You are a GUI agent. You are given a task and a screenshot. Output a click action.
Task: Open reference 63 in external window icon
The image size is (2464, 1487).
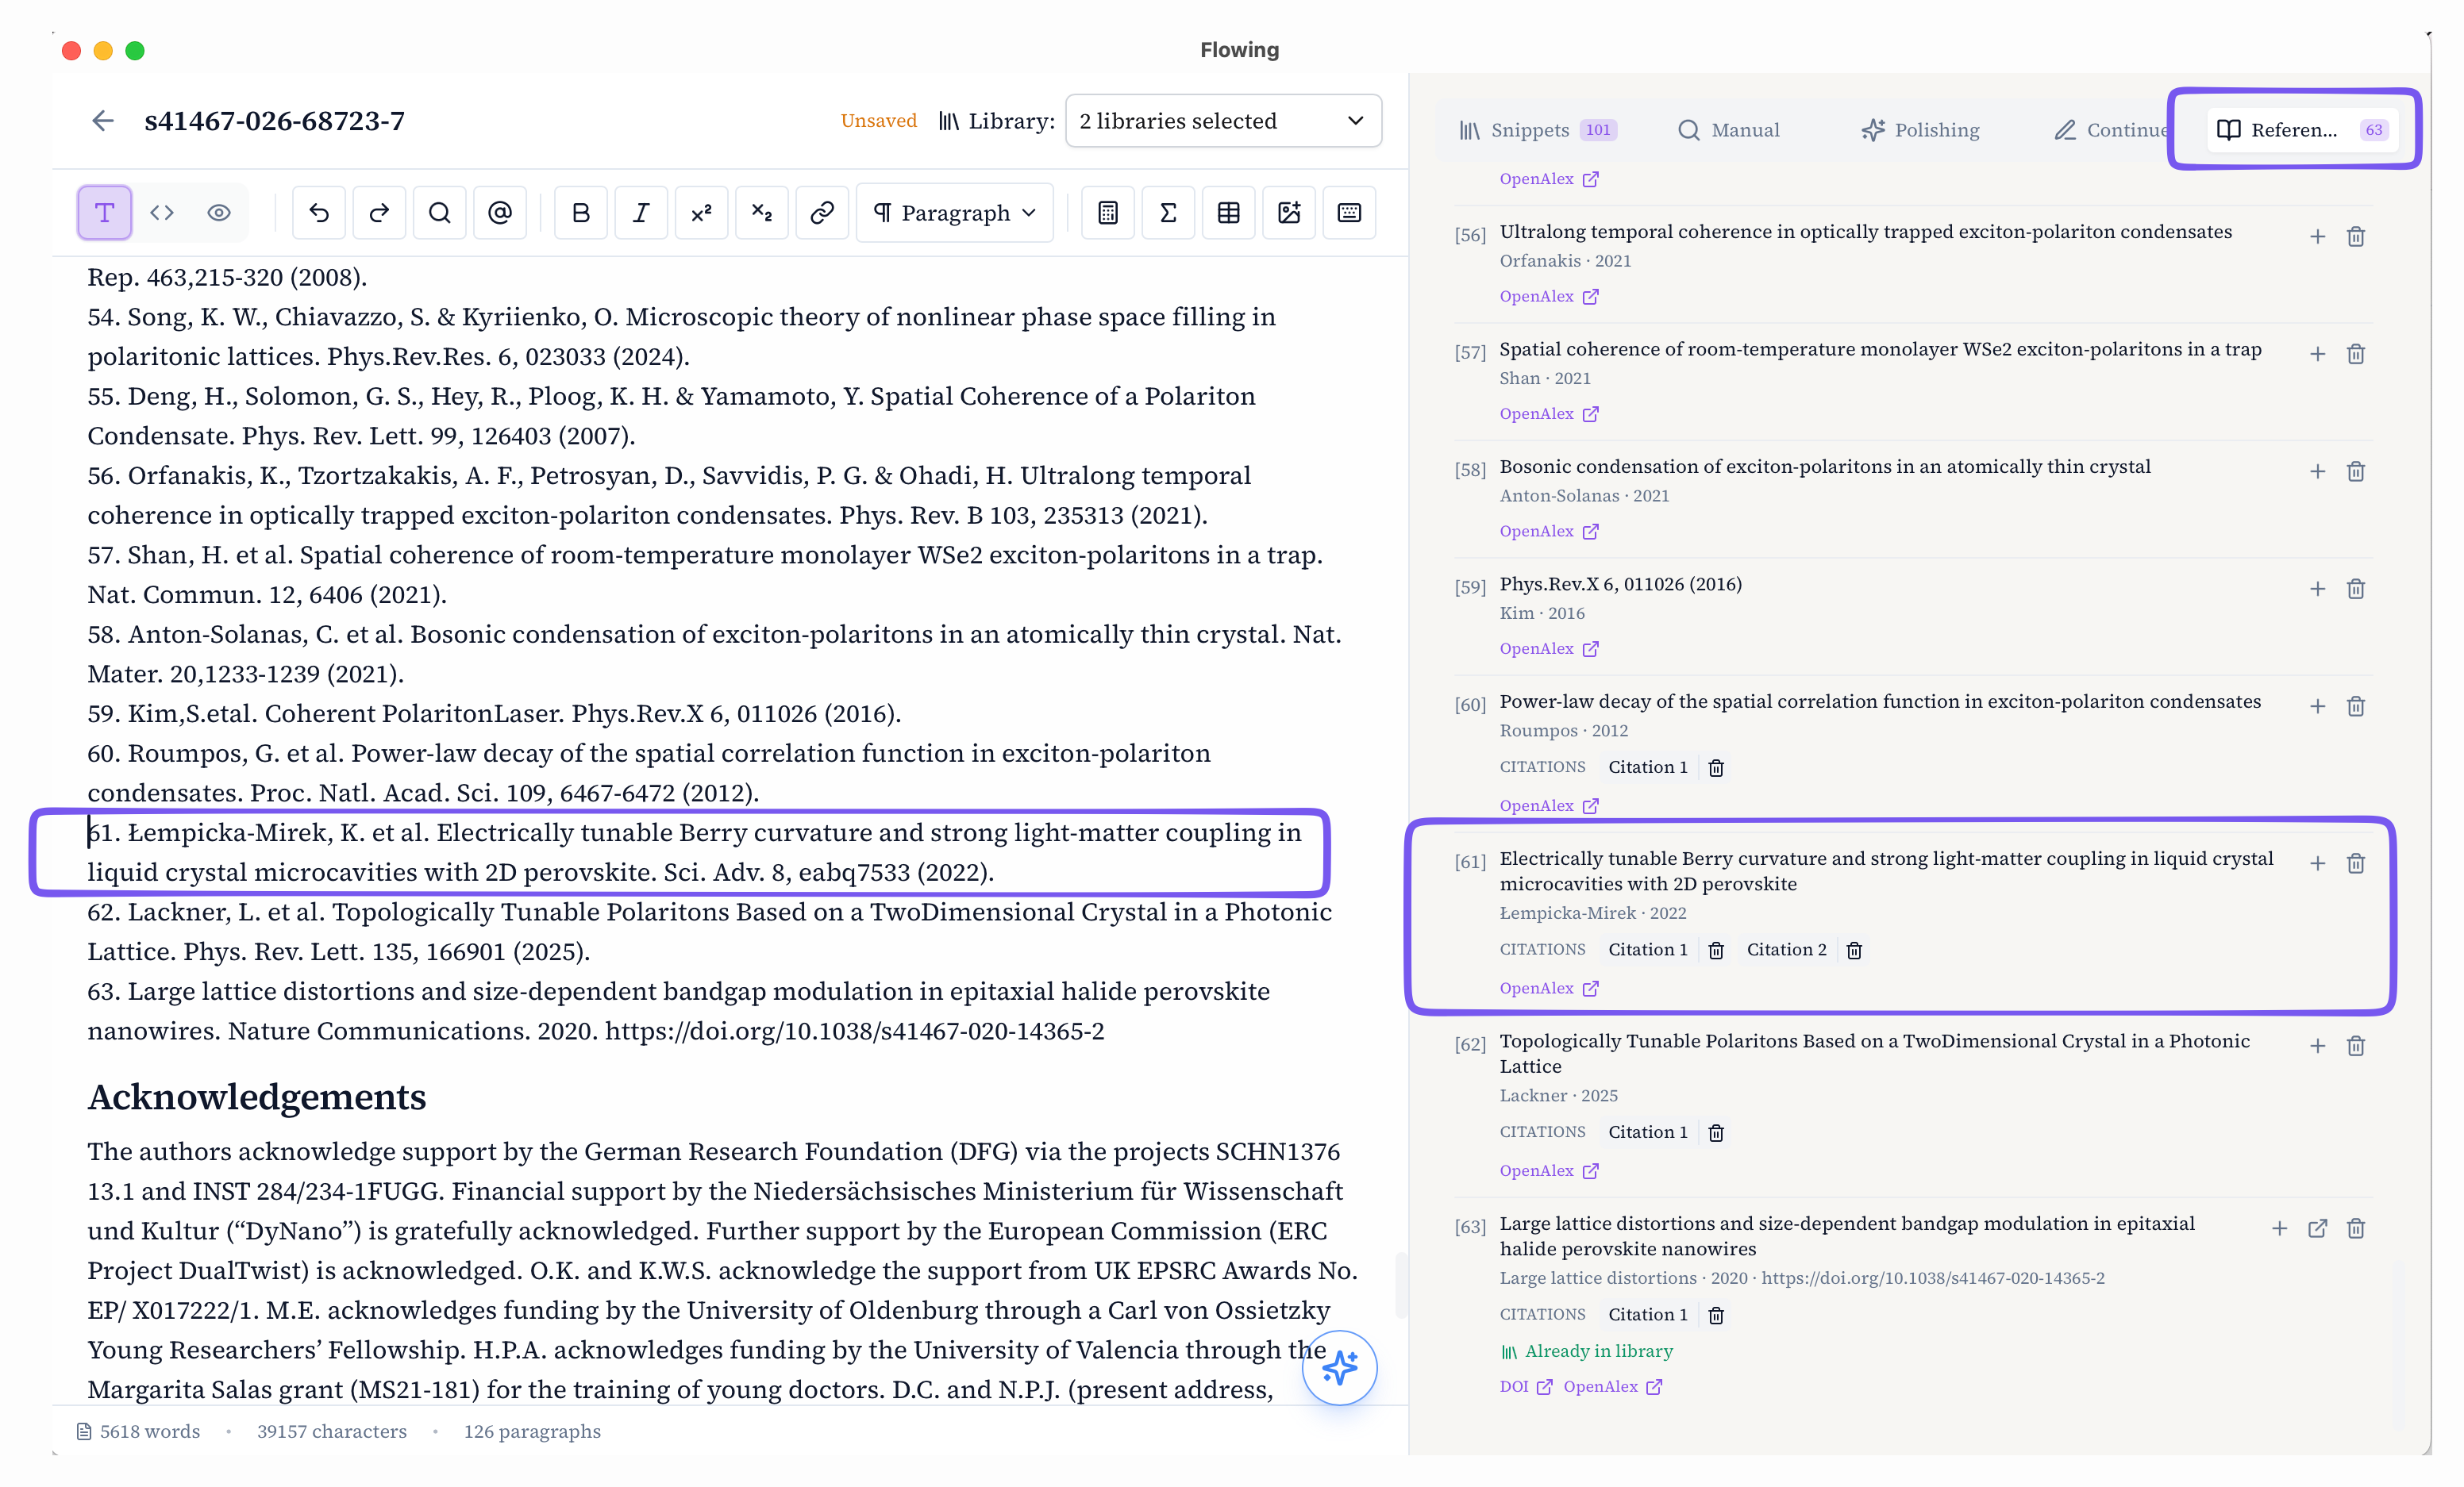(2318, 1228)
